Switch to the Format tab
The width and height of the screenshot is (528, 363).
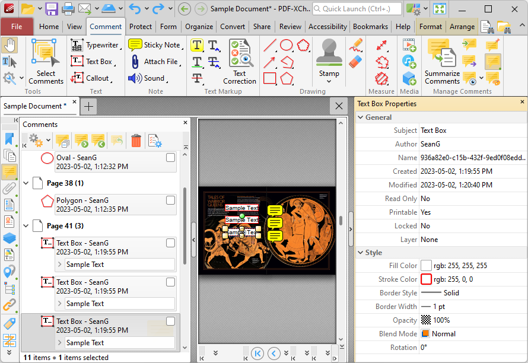point(430,27)
